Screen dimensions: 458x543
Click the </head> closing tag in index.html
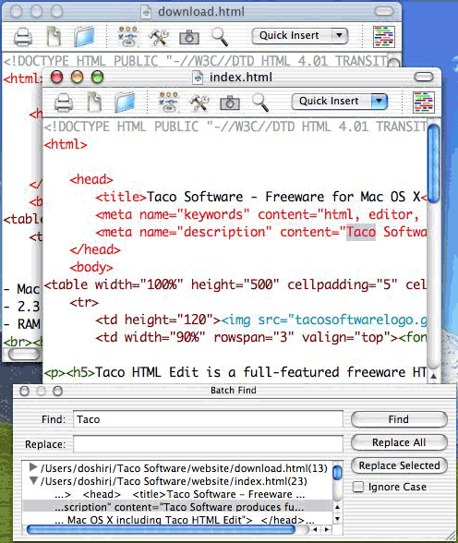95,249
